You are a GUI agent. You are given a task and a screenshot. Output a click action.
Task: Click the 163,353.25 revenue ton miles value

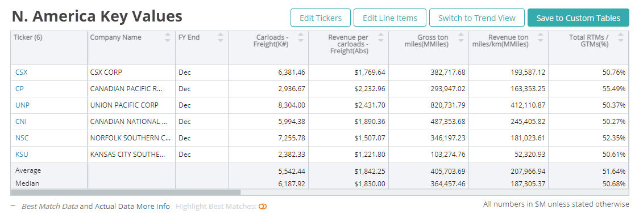(528, 88)
